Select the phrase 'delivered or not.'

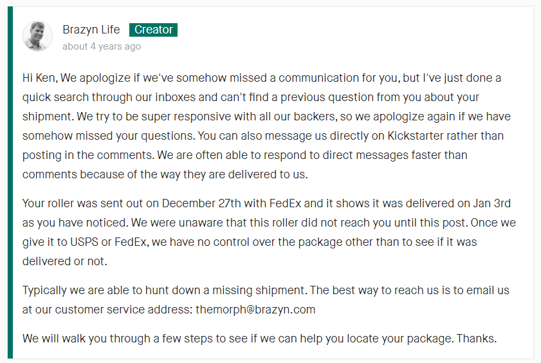[64, 261]
